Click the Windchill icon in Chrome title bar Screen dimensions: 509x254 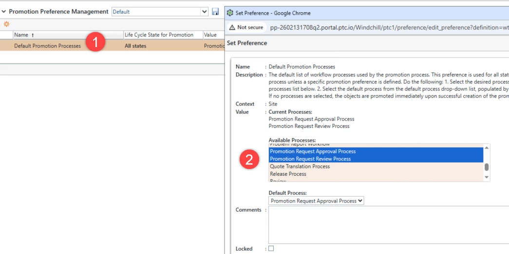(230, 13)
